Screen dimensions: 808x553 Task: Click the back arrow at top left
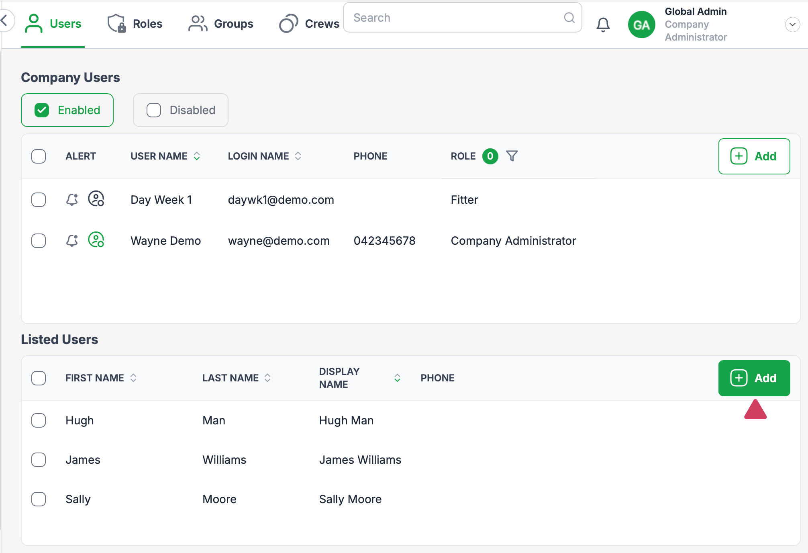click(x=5, y=20)
